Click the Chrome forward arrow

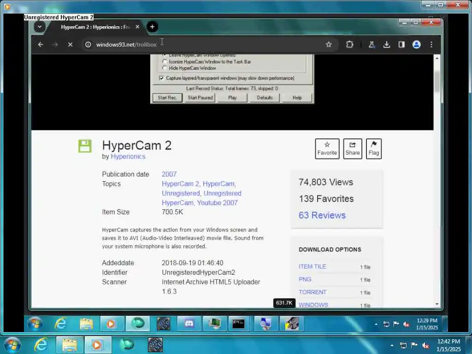[55, 45]
